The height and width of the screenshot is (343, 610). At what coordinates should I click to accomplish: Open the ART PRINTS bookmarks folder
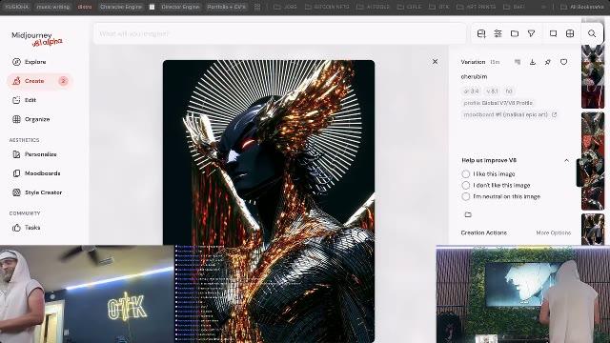coord(477,7)
